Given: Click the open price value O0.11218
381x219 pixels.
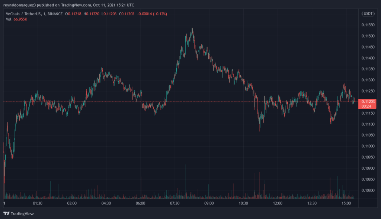Looking at the screenshot, I should (73, 14).
